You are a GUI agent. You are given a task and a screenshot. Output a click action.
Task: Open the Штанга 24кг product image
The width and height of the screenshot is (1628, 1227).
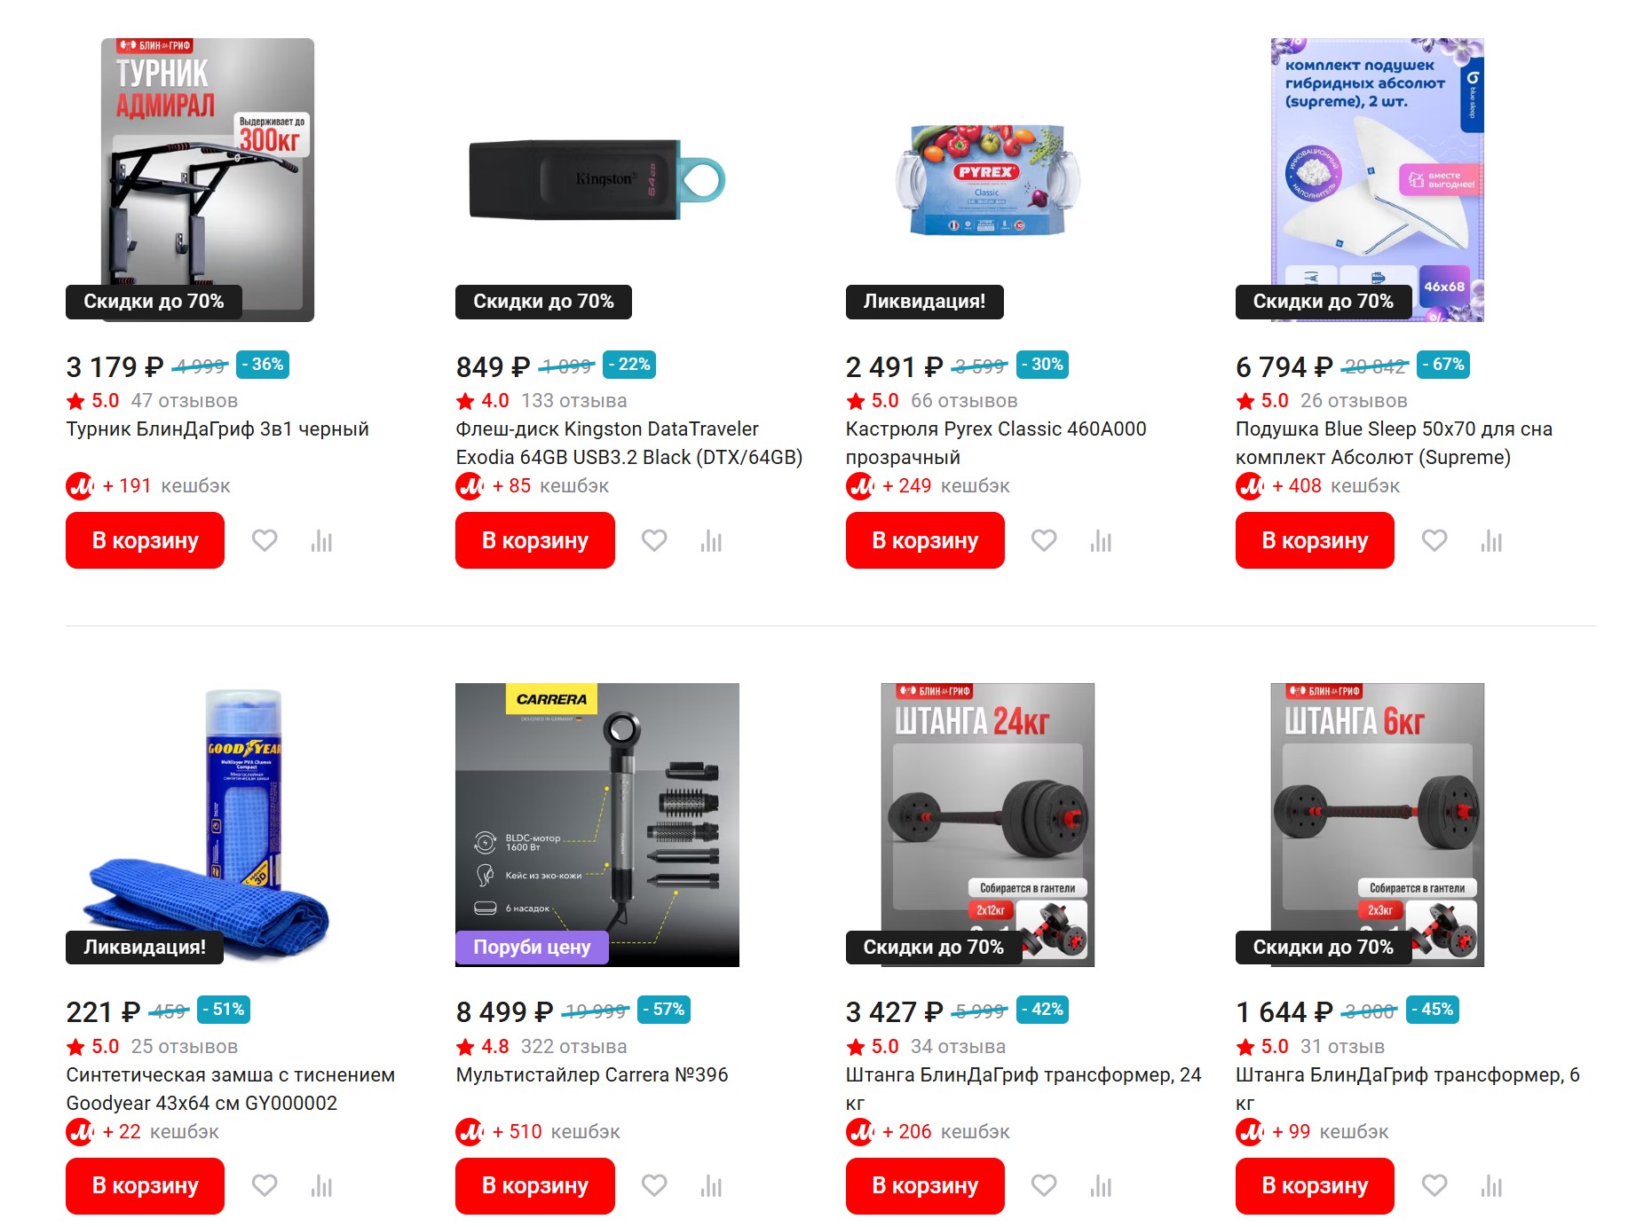point(987,824)
